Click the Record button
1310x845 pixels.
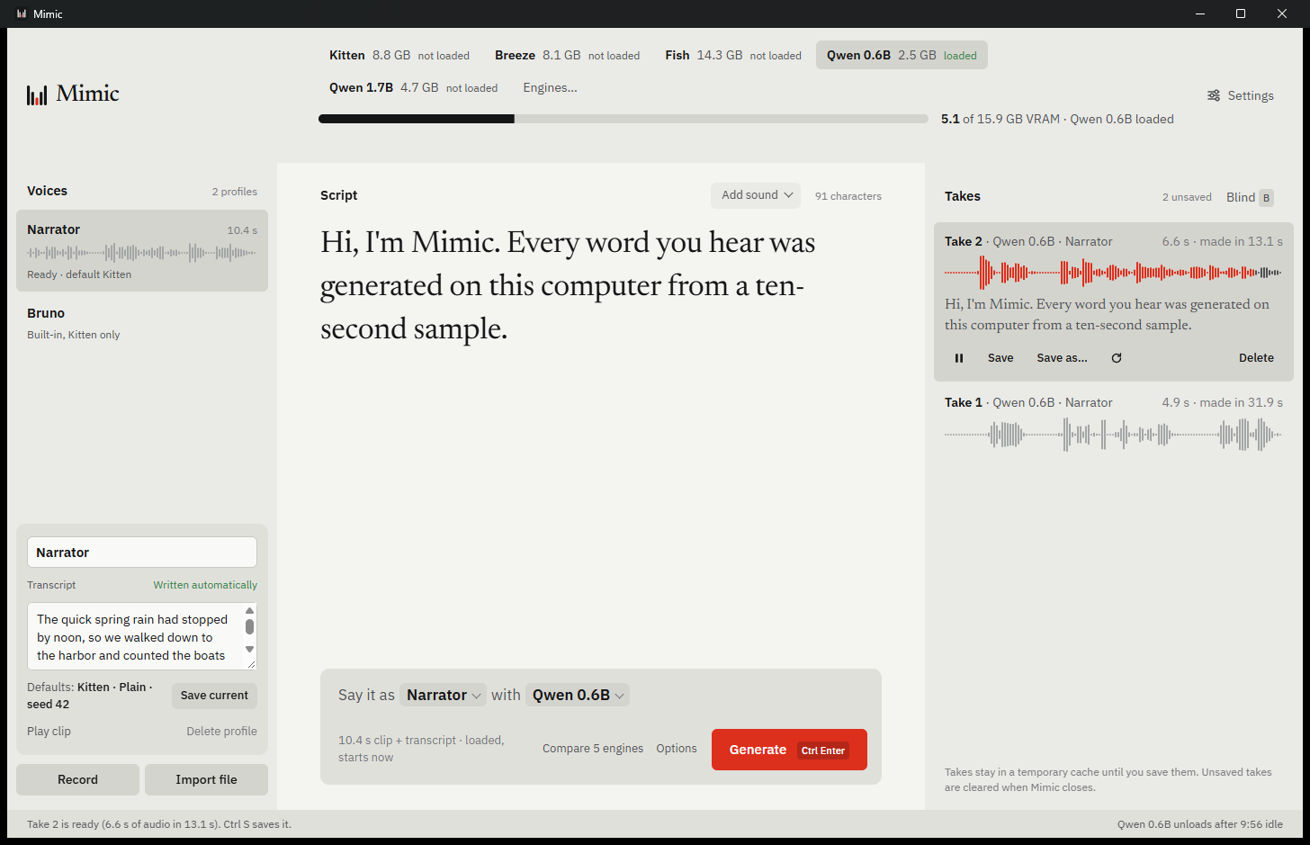(77, 779)
